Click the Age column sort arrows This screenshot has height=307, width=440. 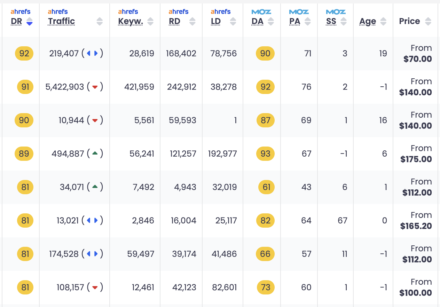(x=383, y=22)
